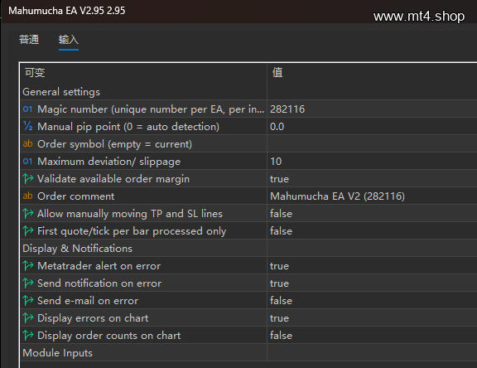
Task: Select the Manual pip point parameter label
Action: 128,126
